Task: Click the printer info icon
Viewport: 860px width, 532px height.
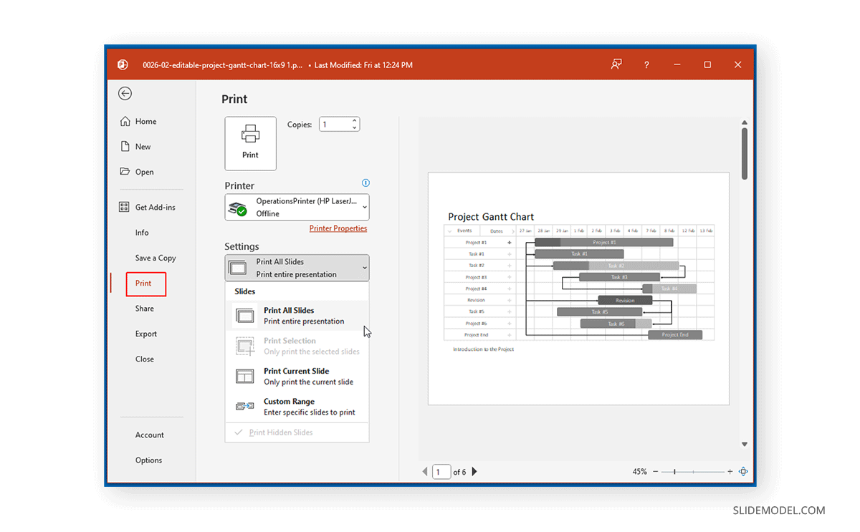Action: click(x=365, y=183)
